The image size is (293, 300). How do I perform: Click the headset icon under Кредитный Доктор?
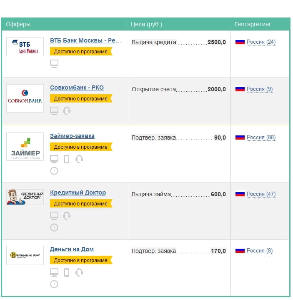tap(67, 216)
